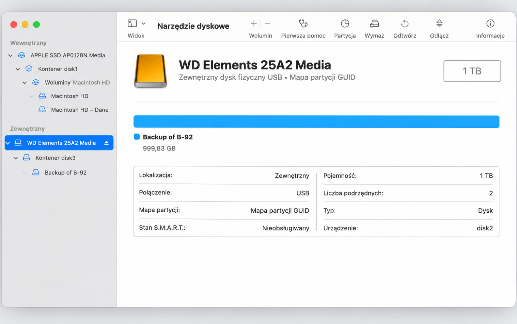
Task: Click the blue disk usage bar
Action: (316, 121)
